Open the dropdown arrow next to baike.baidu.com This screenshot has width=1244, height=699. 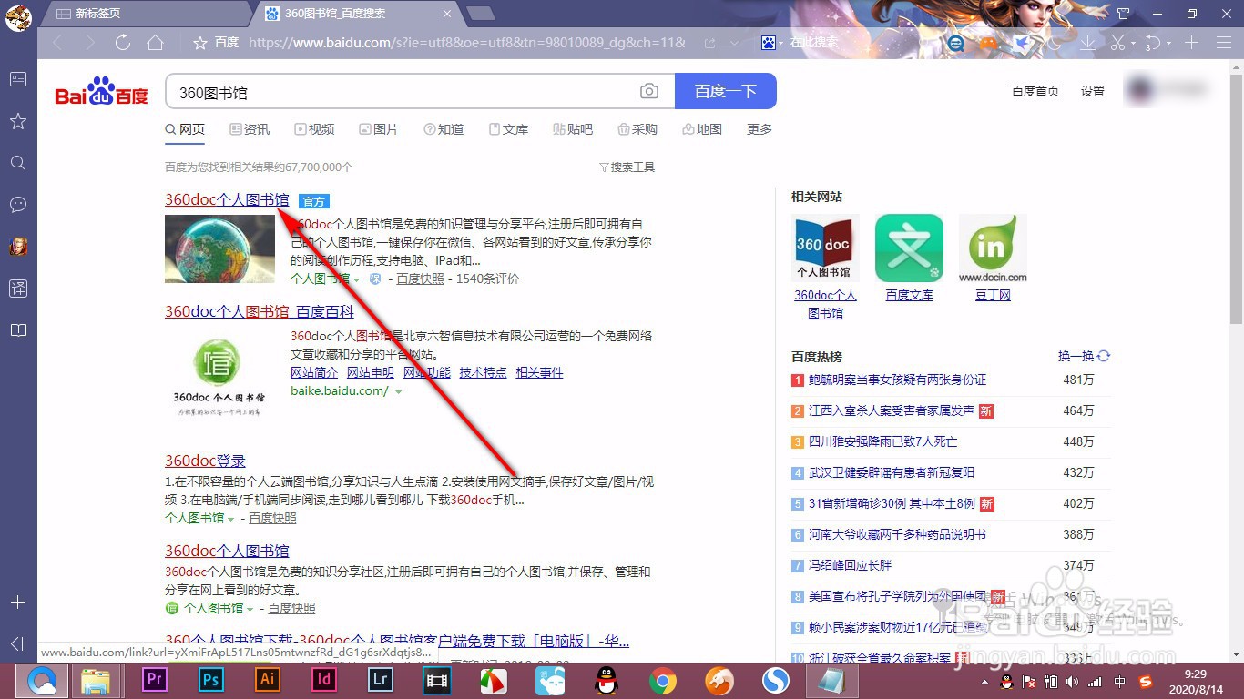click(x=400, y=390)
